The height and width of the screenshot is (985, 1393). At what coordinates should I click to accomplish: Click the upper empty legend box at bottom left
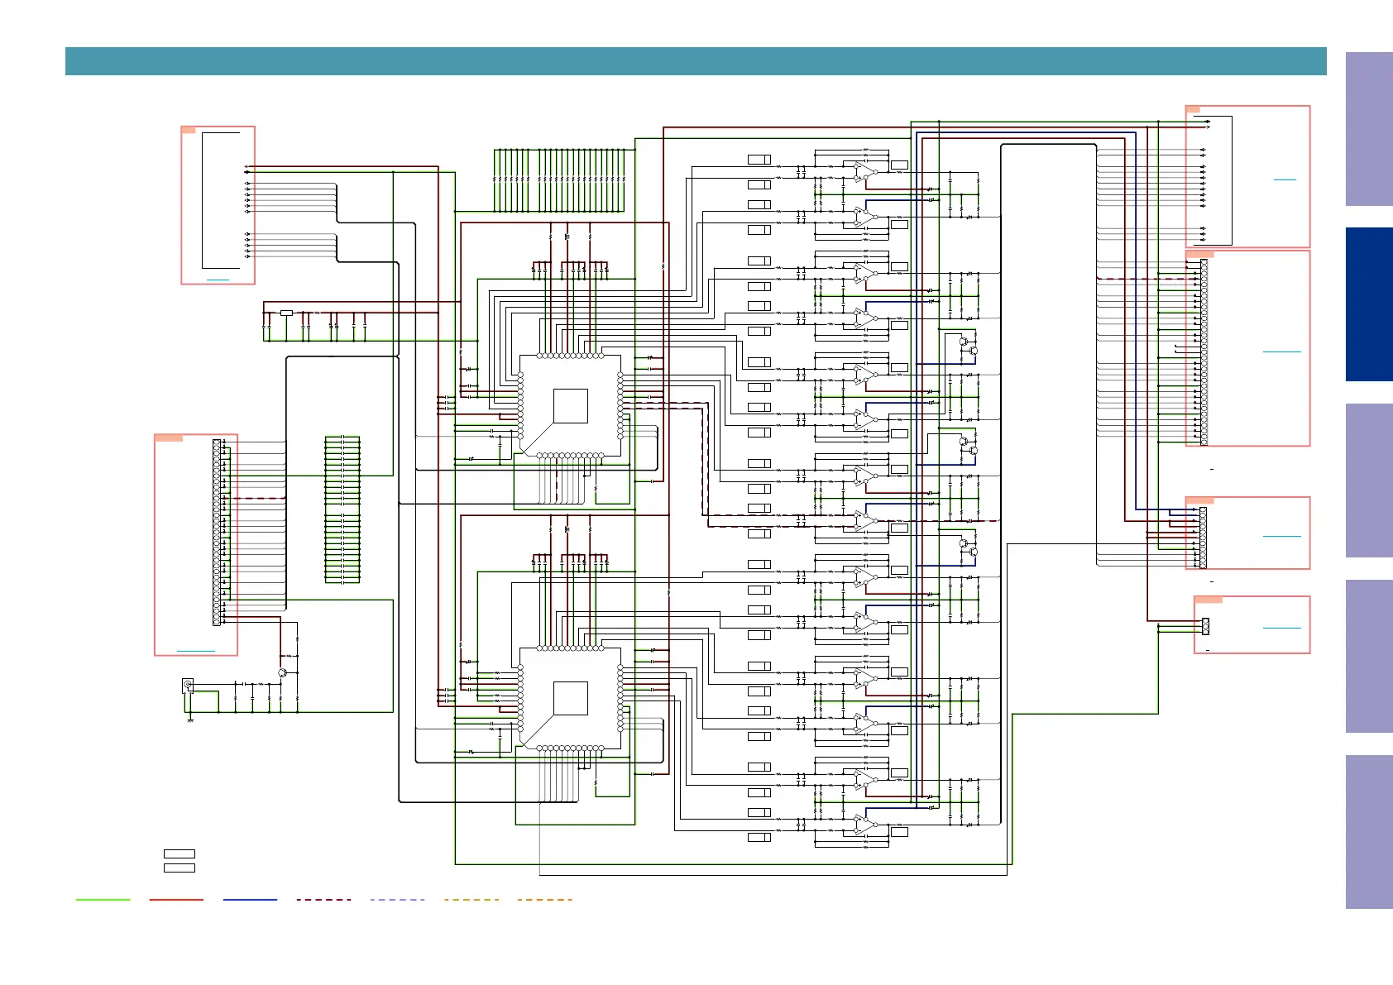point(180,854)
